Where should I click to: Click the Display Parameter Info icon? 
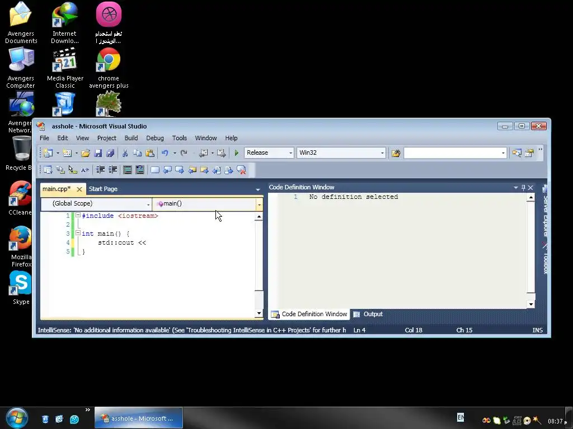pyautogui.click(x=60, y=170)
